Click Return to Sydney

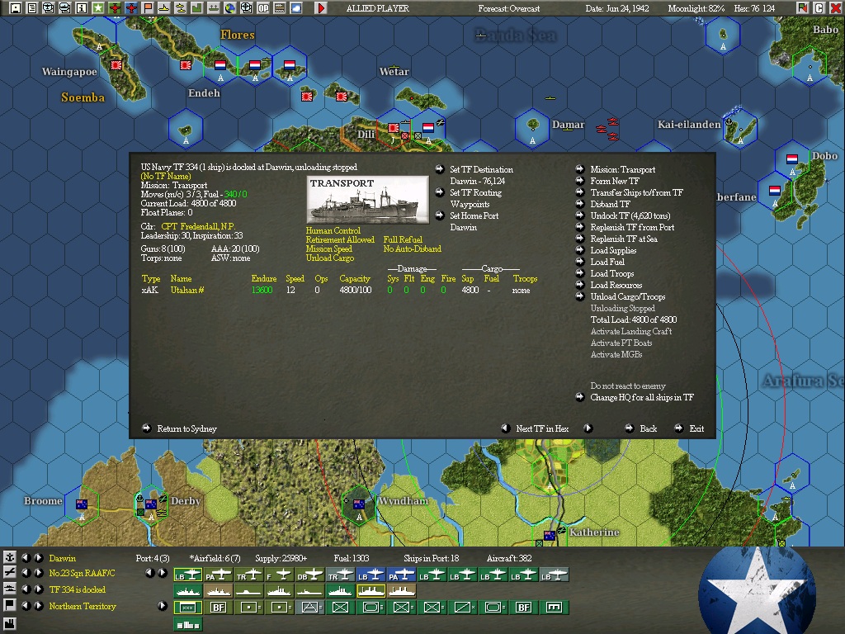point(186,428)
